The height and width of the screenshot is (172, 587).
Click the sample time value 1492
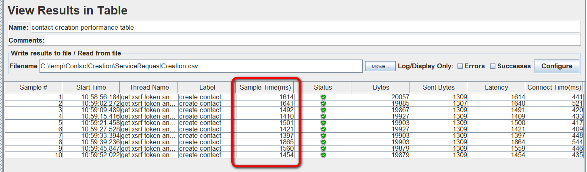(286, 110)
